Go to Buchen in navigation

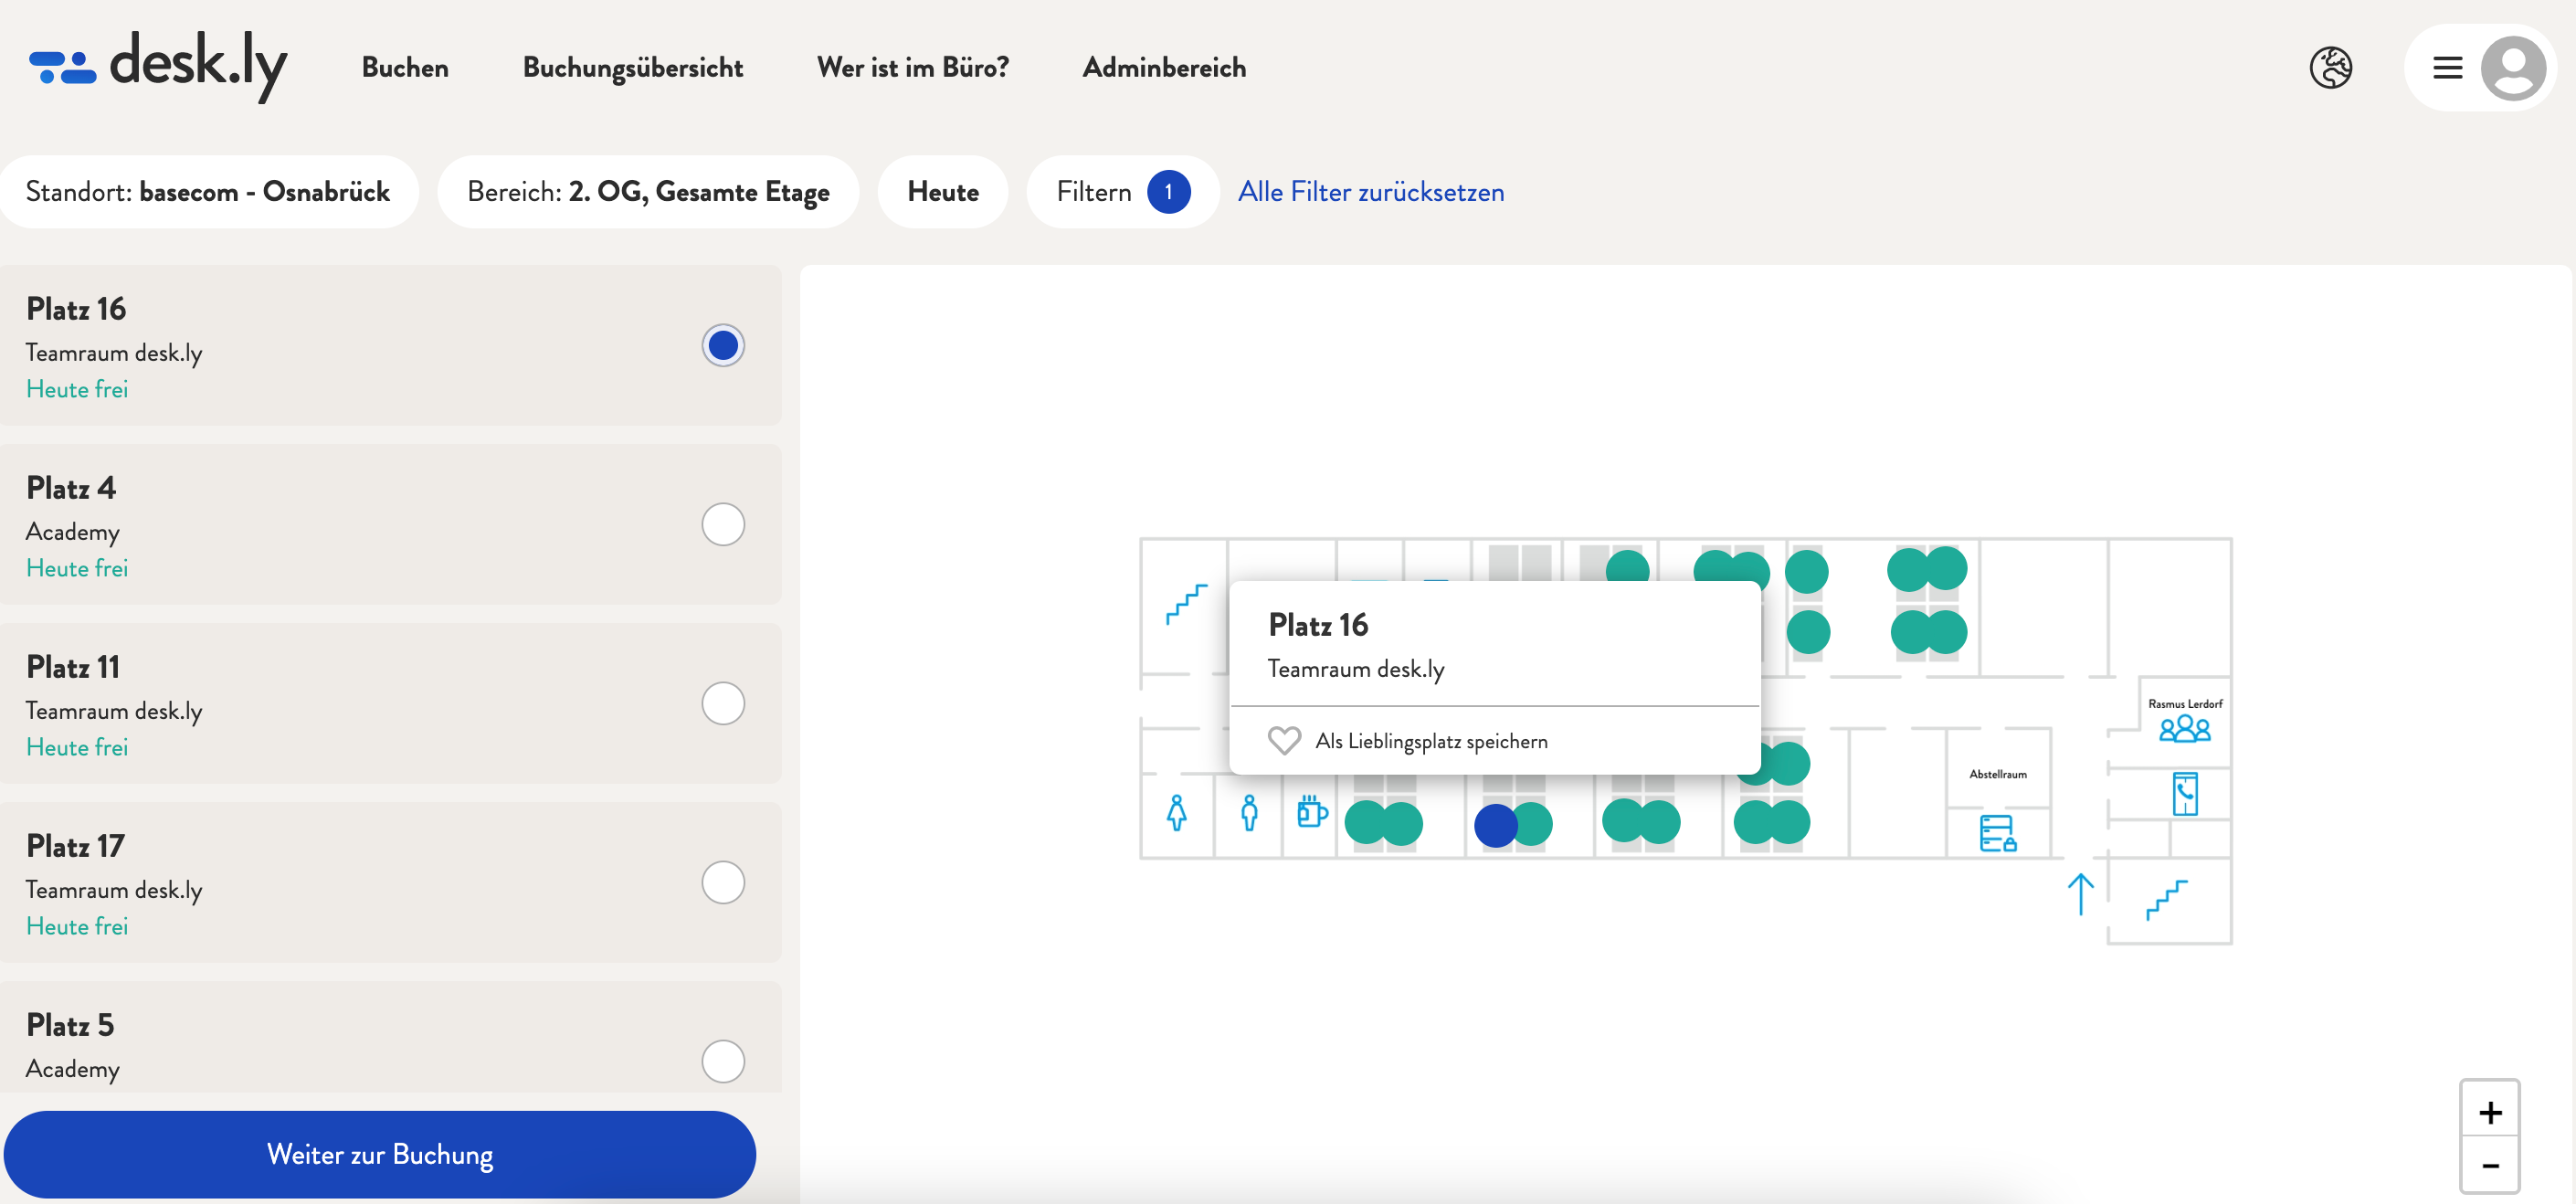[405, 68]
